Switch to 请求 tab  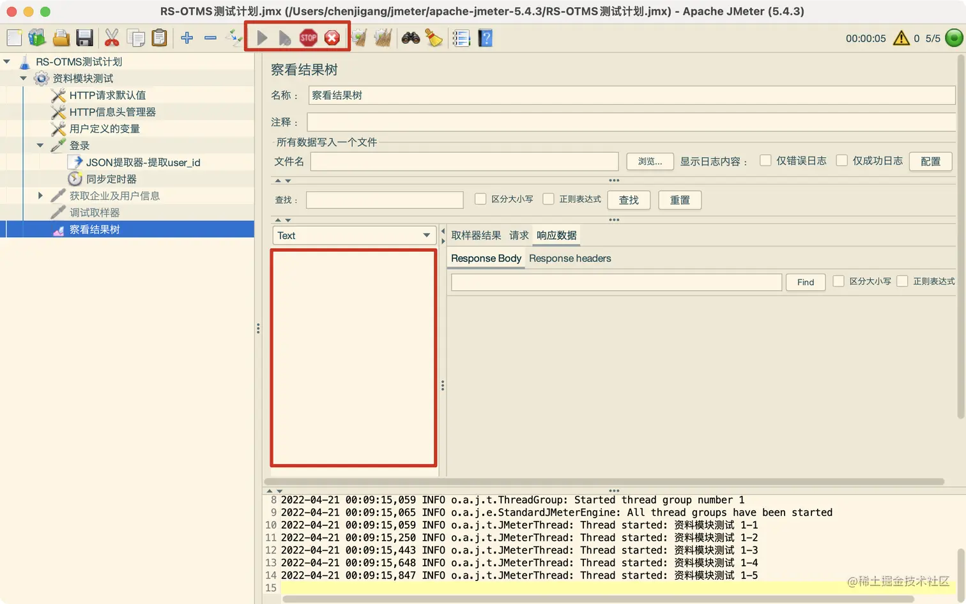(x=519, y=235)
